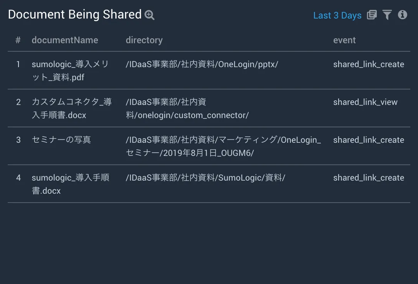Click the 2019年8月1日_OUGM6 directory cell
418x284 pixels.
223,146
